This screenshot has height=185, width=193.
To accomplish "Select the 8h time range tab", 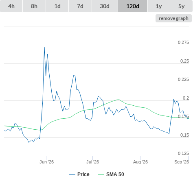I will coord(34,6).
